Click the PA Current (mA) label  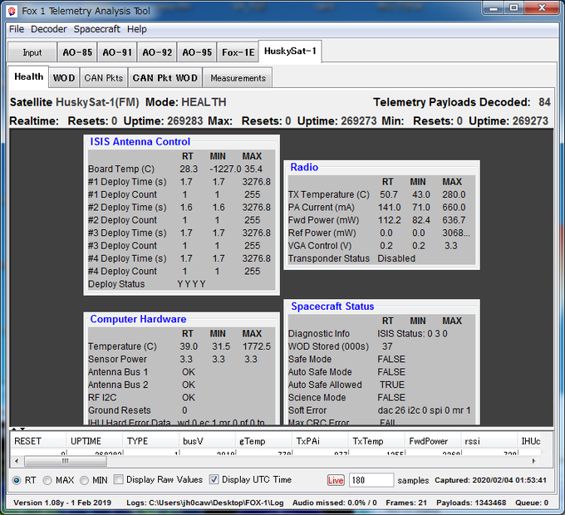point(322,208)
